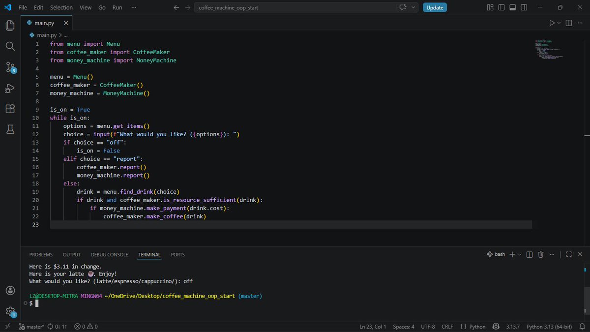Open the Search view in activity bar
590x332 pixels.
click(10, 46)
